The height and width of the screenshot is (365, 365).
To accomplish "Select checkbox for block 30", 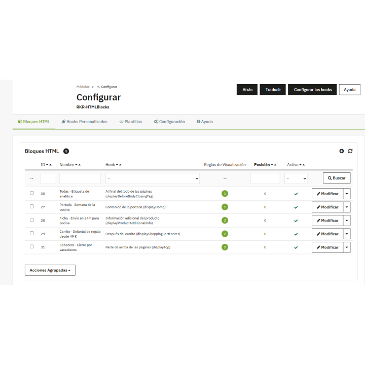I will tap(32, 193).
